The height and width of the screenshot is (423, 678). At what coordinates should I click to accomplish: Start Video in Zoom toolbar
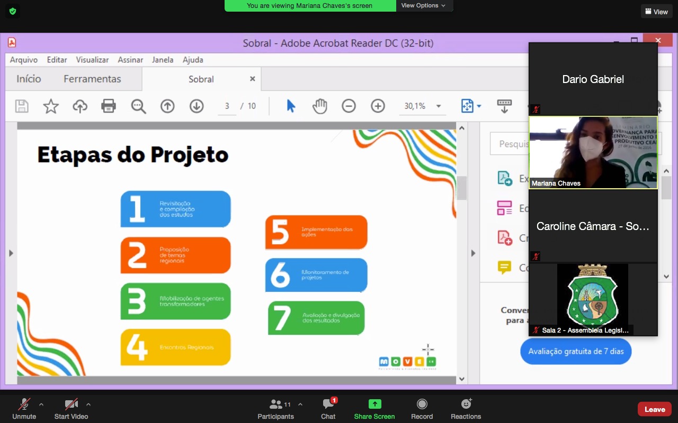[71, 409]
